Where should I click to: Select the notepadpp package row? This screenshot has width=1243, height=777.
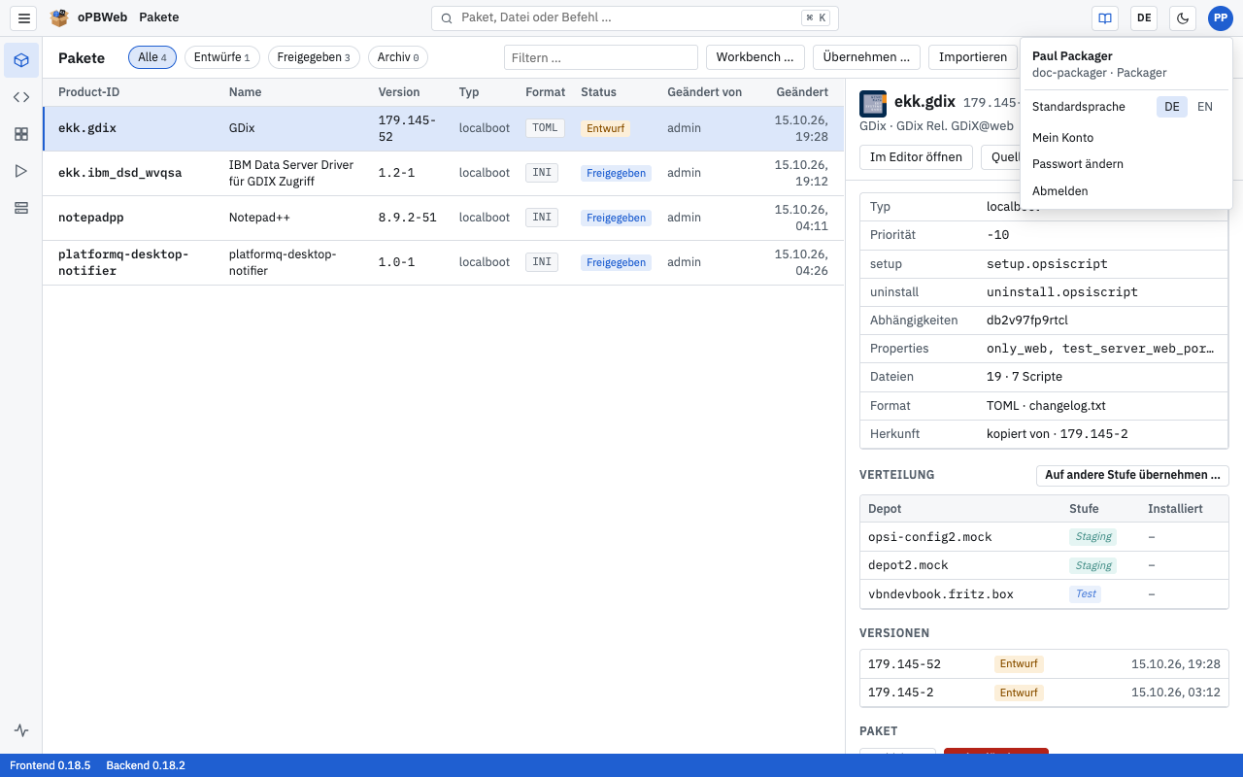[443, 218]
